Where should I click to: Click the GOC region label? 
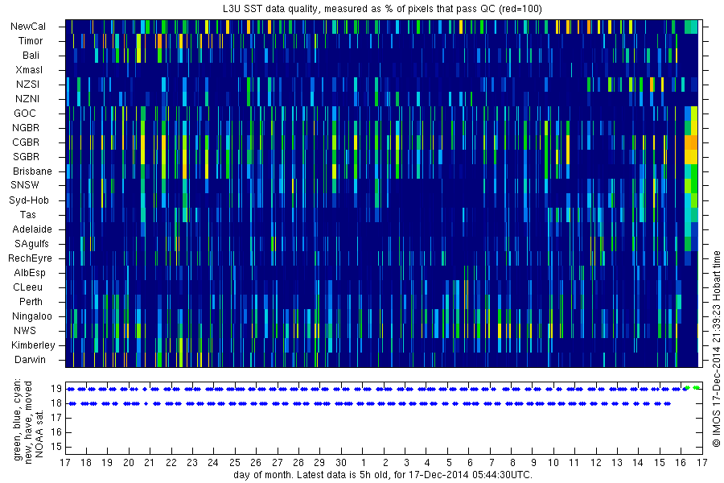pyautogui.click(x=25, y=114)
